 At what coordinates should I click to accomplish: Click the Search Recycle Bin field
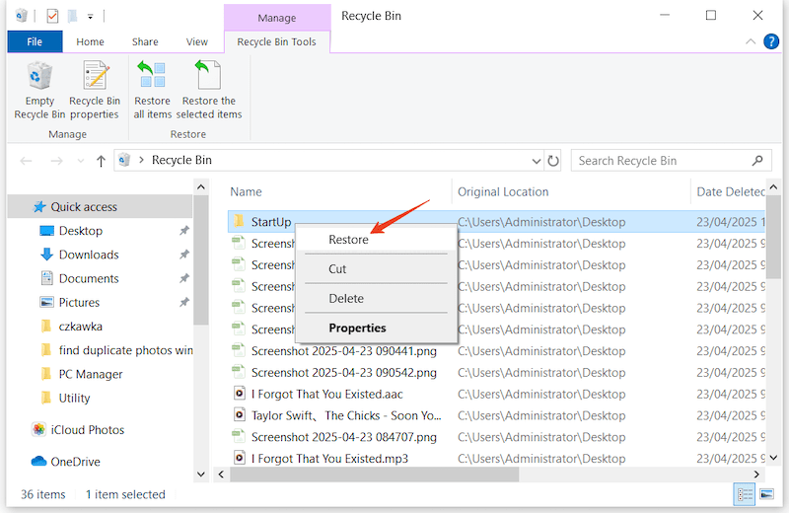coord(656,160)
